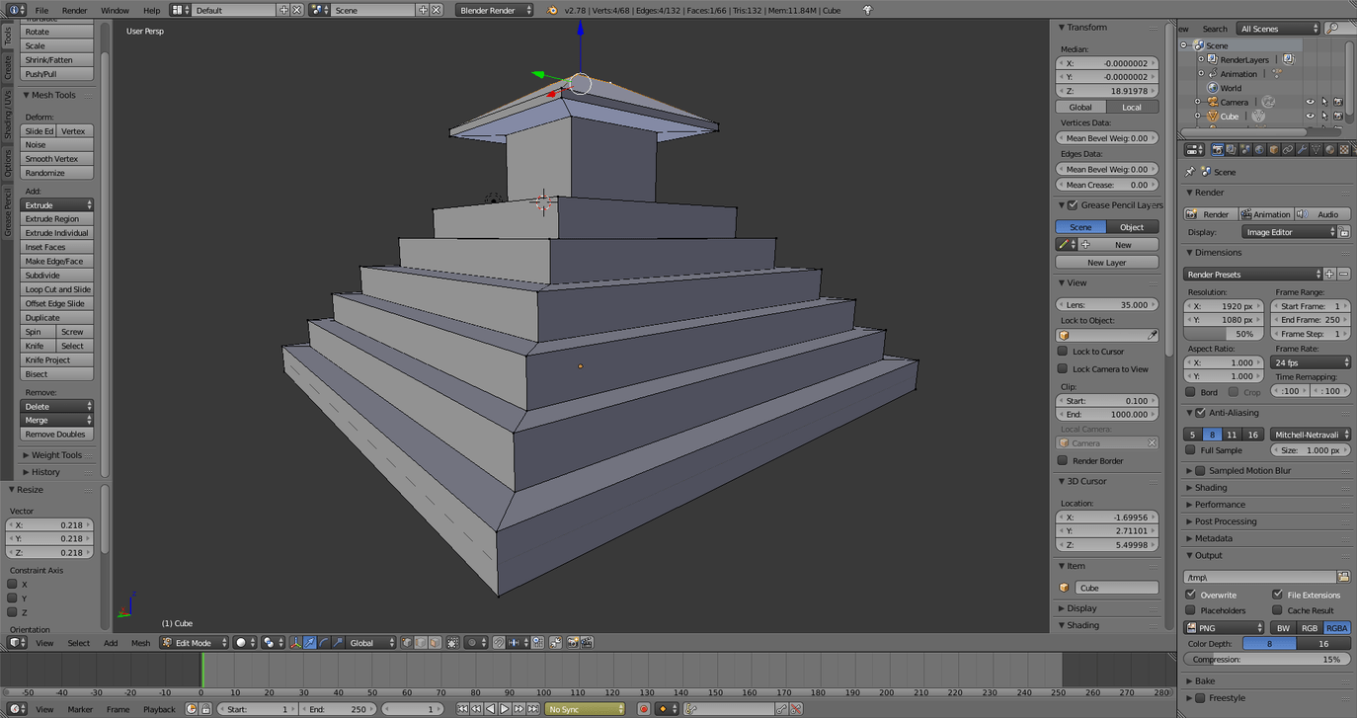Open the Modifiers wrench tab

pos(1303,150)
